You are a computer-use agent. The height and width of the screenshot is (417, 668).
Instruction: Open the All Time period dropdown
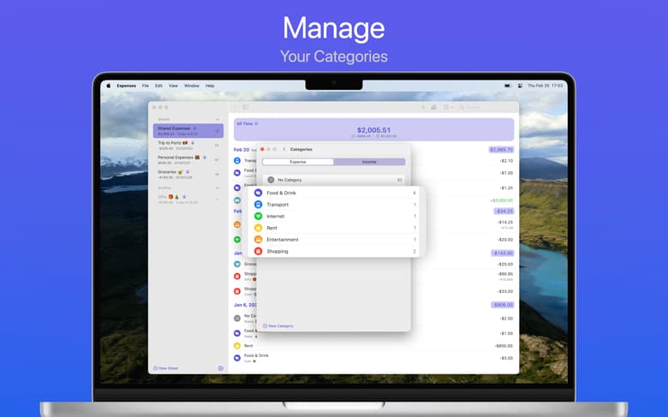point(248,123)
